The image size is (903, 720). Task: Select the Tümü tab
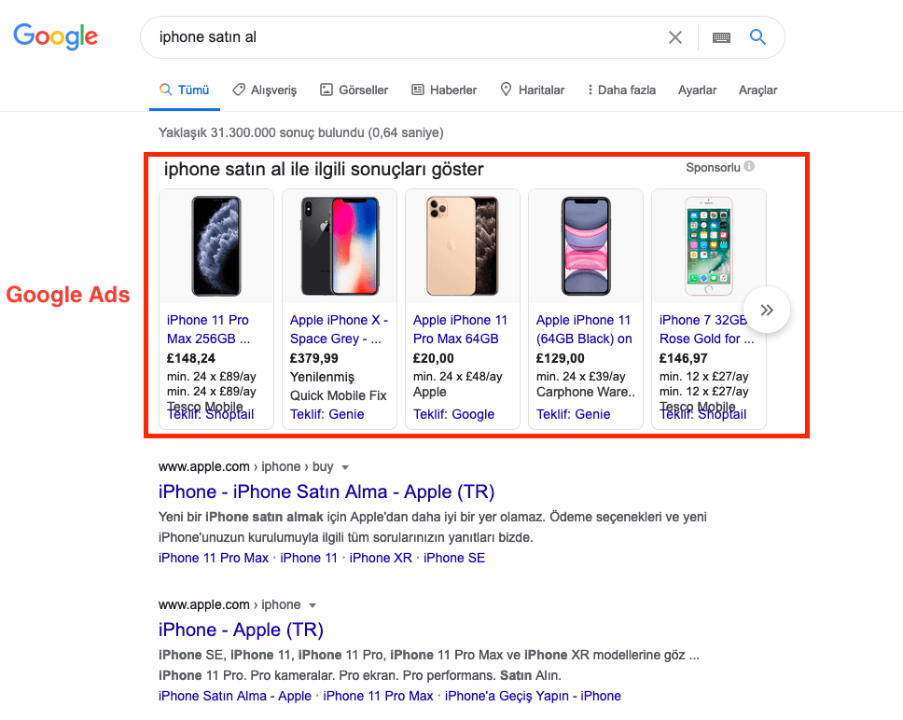coord(185,90)
